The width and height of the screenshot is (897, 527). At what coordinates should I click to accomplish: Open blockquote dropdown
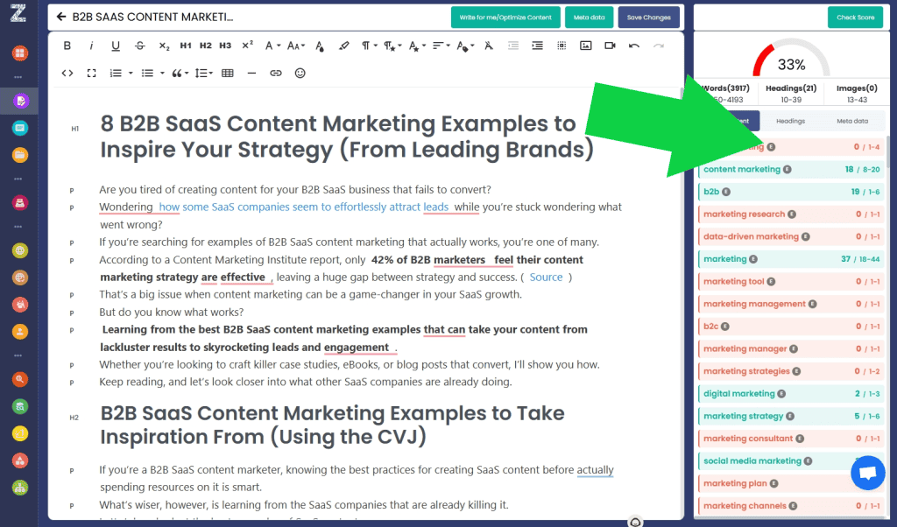pyautogui.click(x=180, y=74)
